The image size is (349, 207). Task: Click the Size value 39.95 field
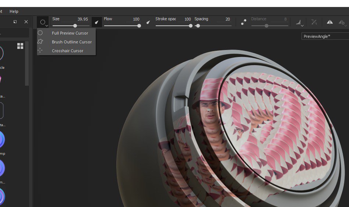pyautogui.click(x=82, y=19)
